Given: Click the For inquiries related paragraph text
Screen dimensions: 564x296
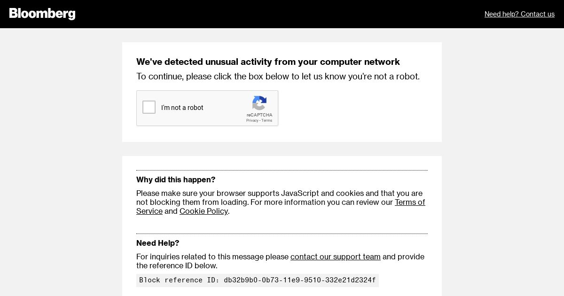Looking at the screenshot, I should 280,261.
